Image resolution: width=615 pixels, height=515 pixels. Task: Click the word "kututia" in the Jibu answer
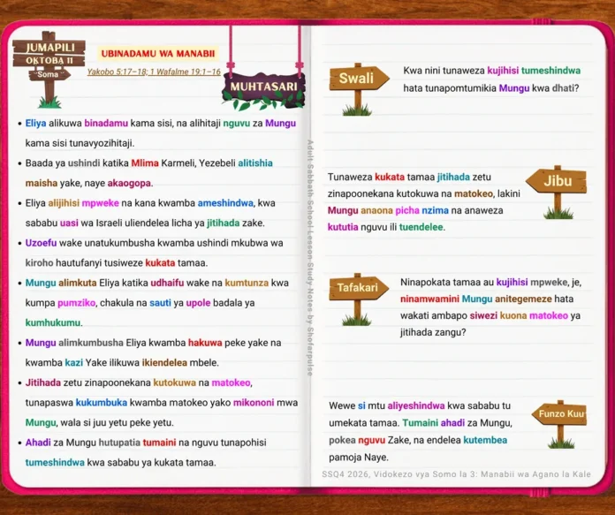tap(343, 227)
